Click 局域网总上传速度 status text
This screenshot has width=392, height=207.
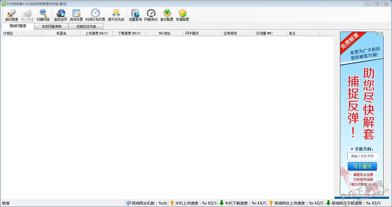(x=299, y=203)
